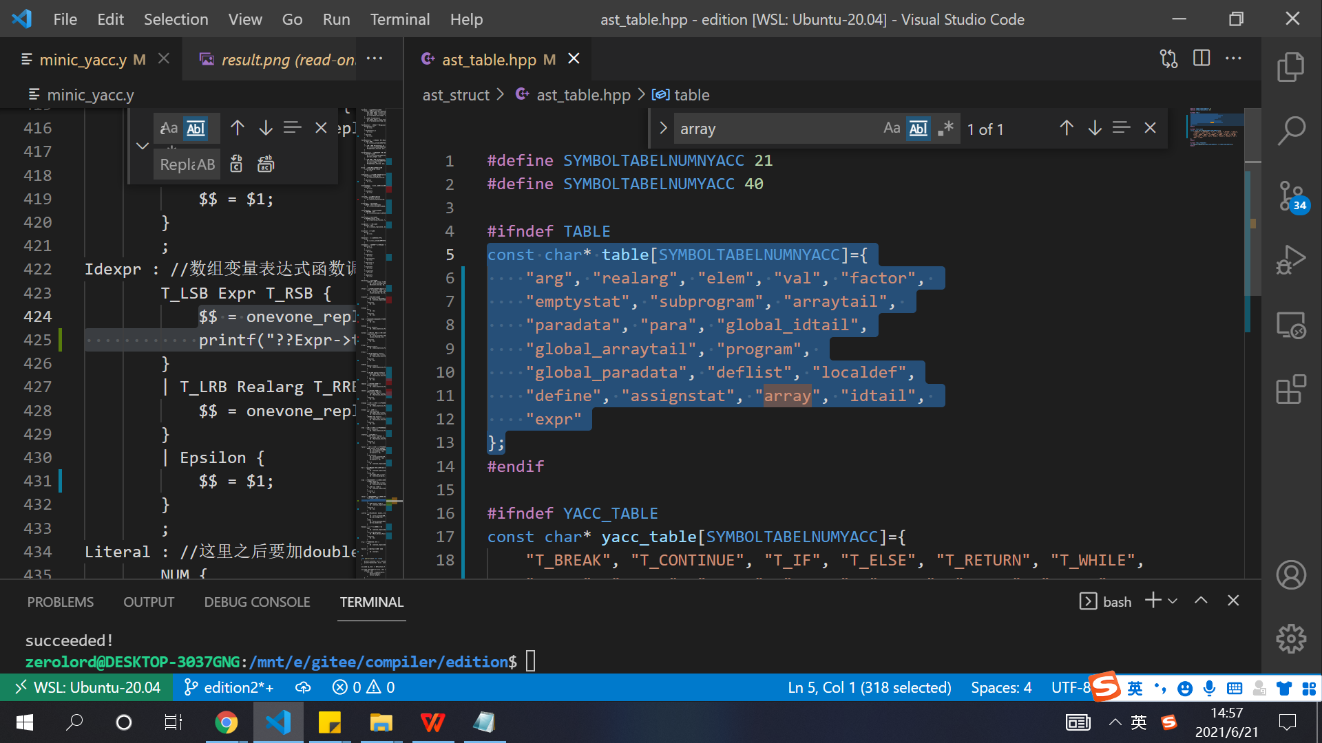Open the Terminal menu

click(x=399, y=19)
